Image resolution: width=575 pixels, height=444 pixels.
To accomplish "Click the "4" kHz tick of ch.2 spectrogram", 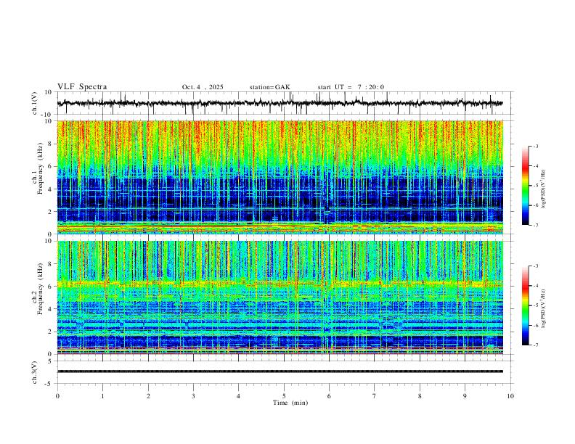I will tap(50, 309).
